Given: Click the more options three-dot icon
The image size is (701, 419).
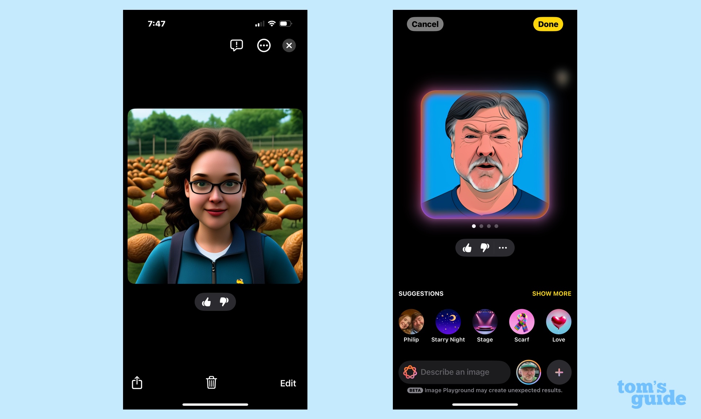Looking at the screenshot, I should coord(264,45).
